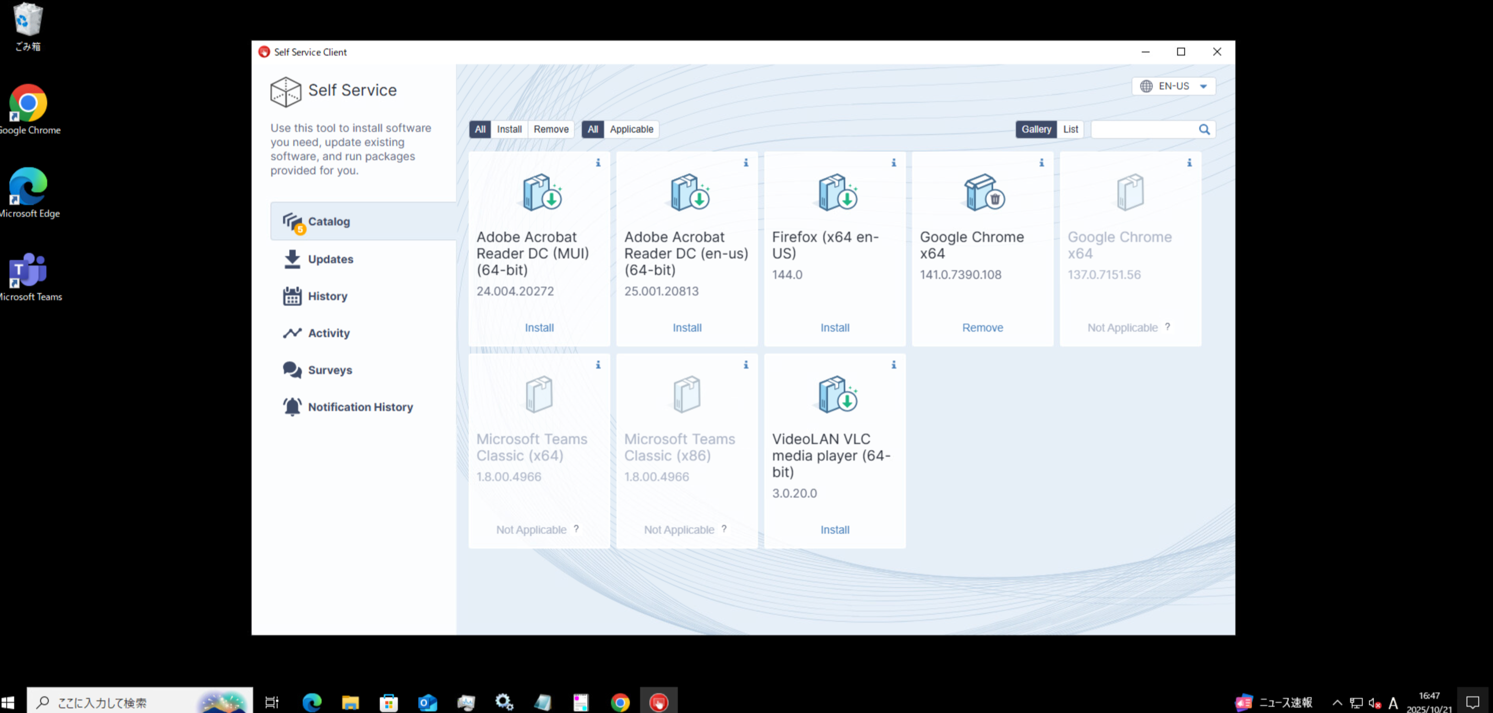Image resolution: width=1493 pixels, height=713 pixels.
Task: Remove Google Chrome x64 141 package
Action: click(982, 328)
